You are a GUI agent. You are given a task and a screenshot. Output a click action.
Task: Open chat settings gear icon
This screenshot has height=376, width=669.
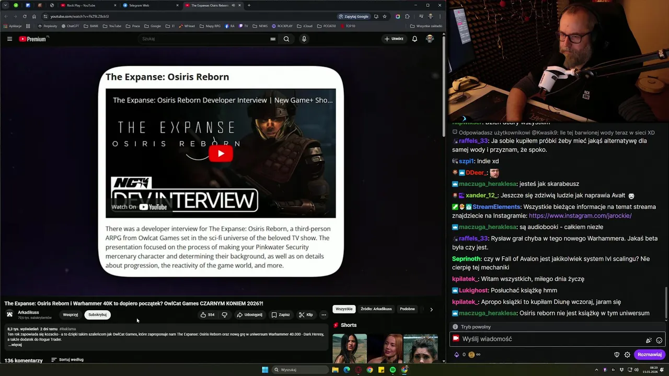(x=627, y=355)
